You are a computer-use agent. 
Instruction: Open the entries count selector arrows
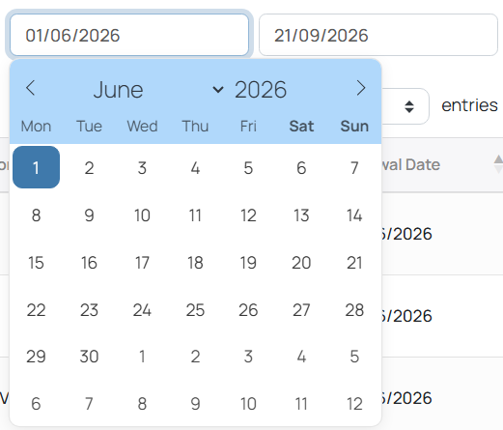(409, 106)
